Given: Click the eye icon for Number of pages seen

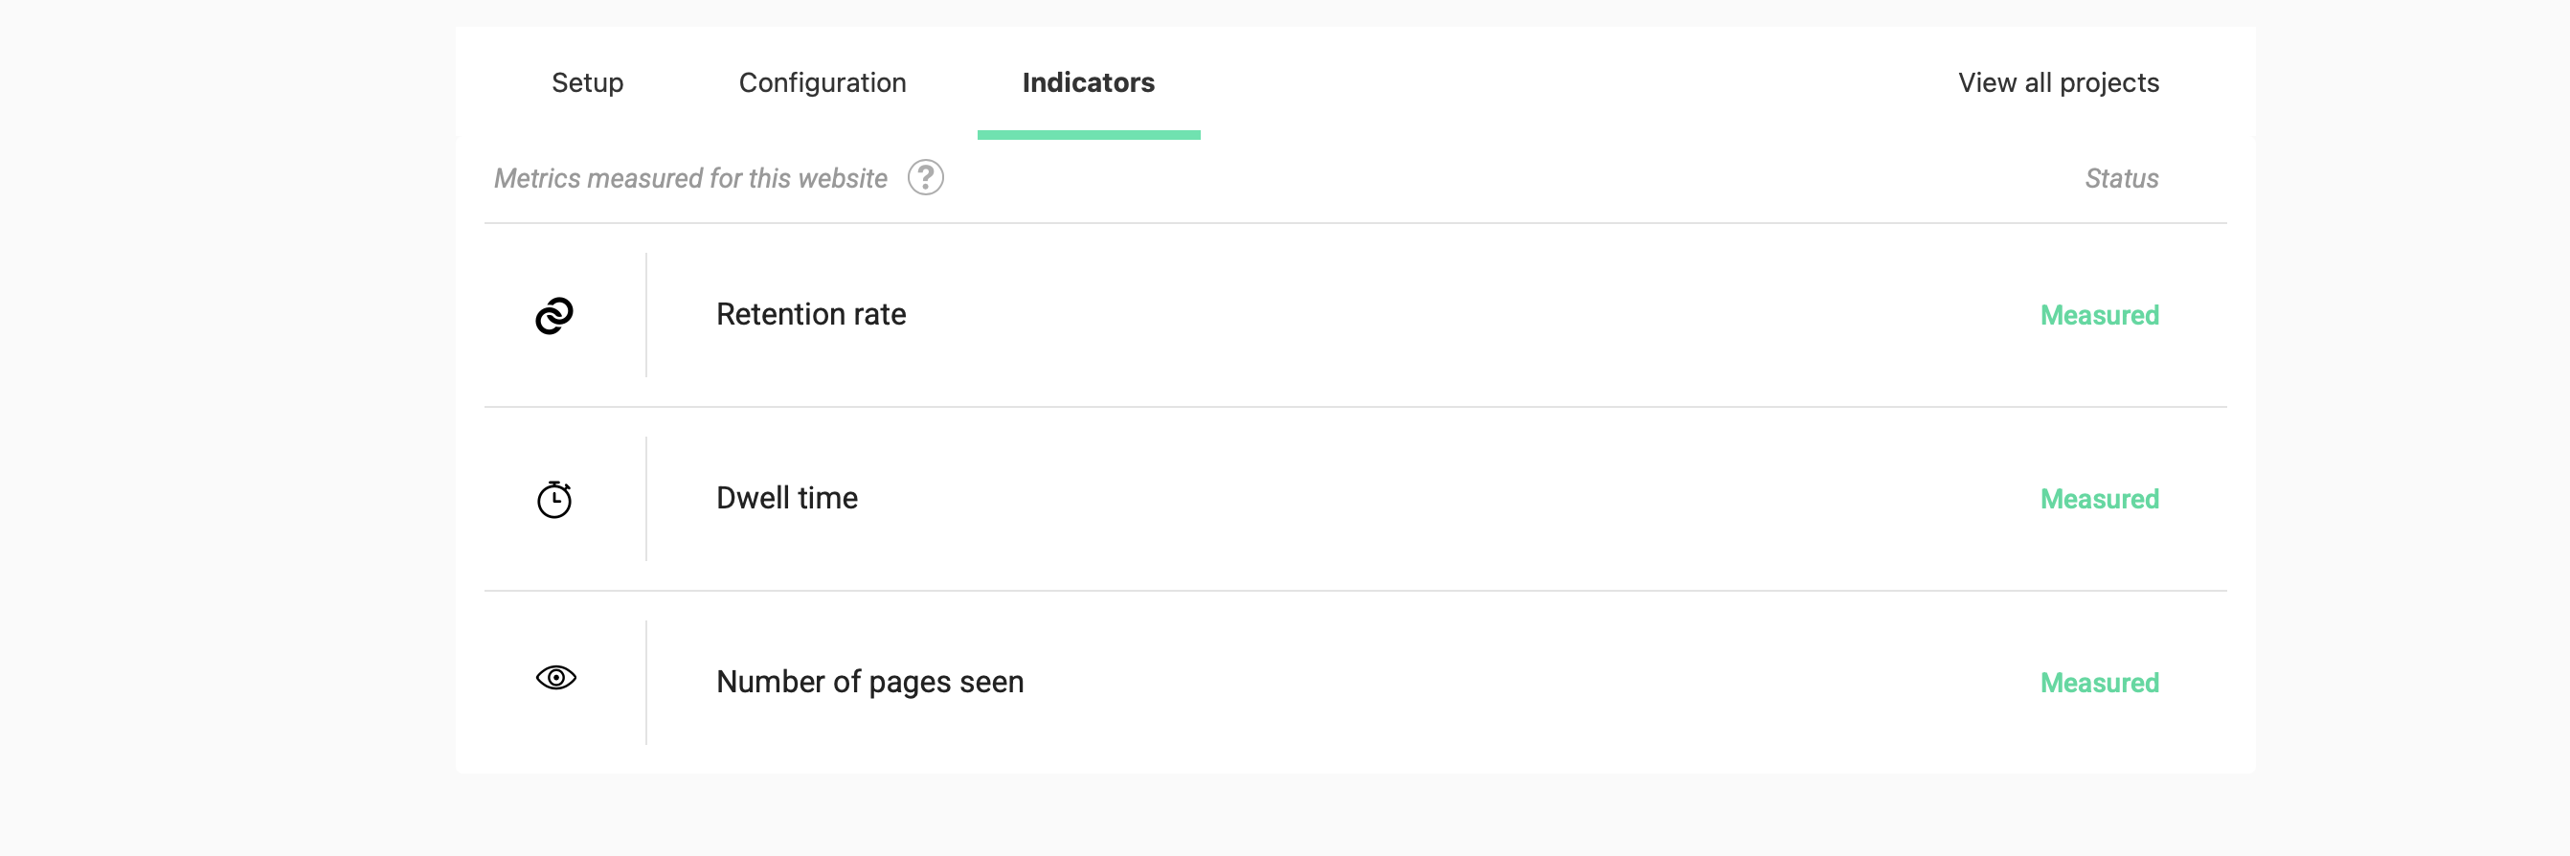Looking at the screenshot, I should pos(554,680).
